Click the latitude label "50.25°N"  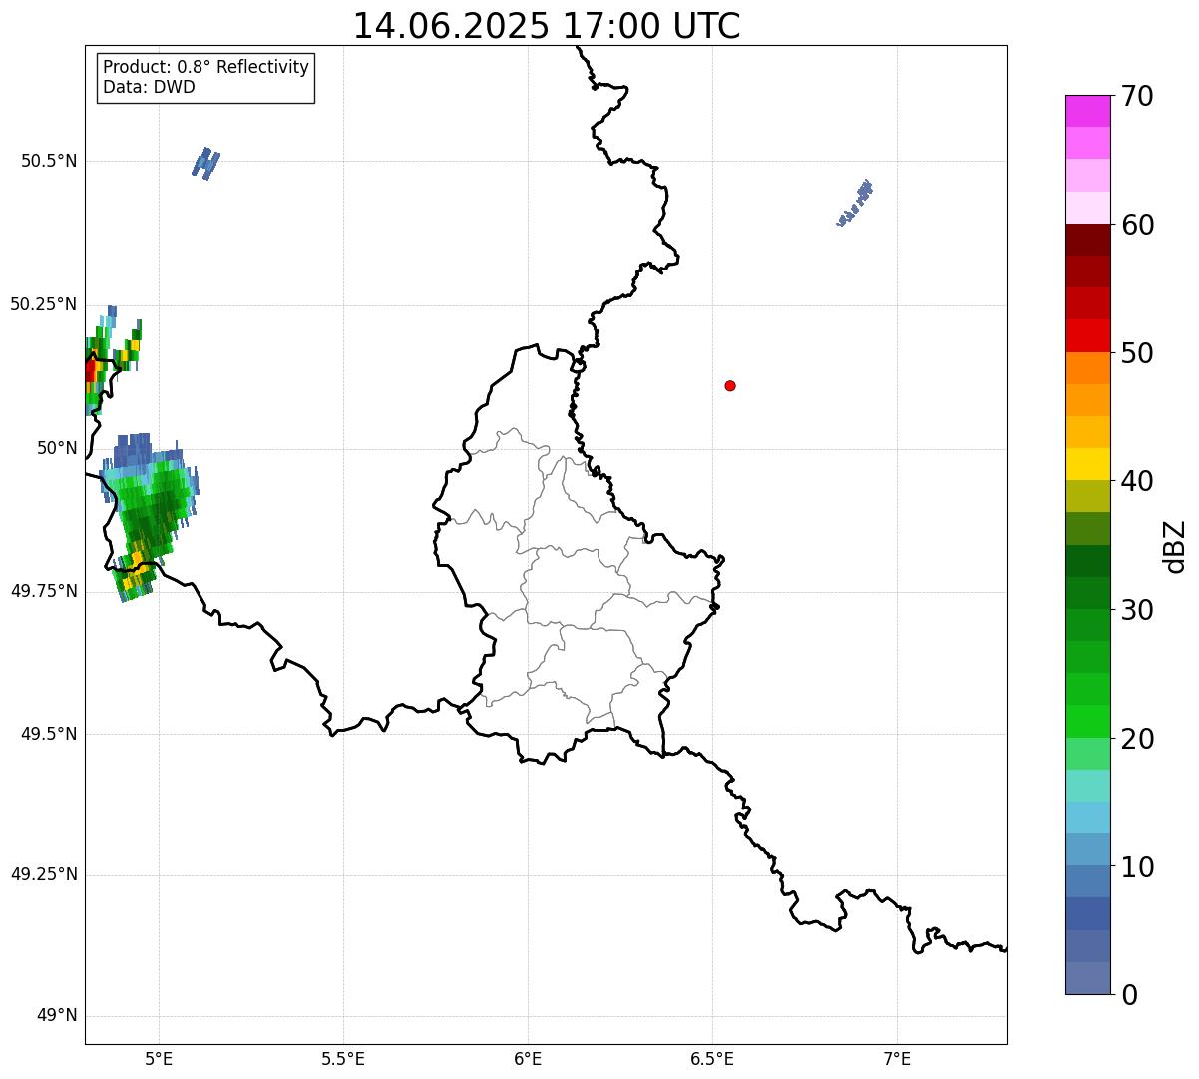pos(43,304)
